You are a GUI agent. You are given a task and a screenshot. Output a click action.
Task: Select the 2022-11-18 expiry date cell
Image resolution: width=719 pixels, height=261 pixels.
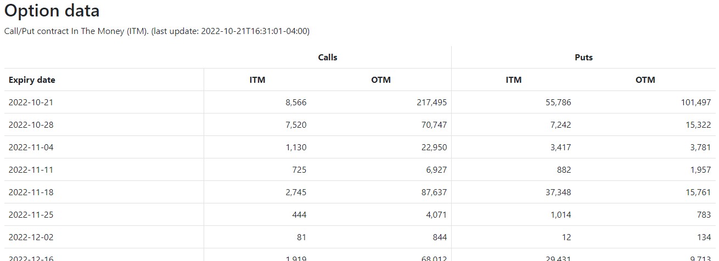31,192
